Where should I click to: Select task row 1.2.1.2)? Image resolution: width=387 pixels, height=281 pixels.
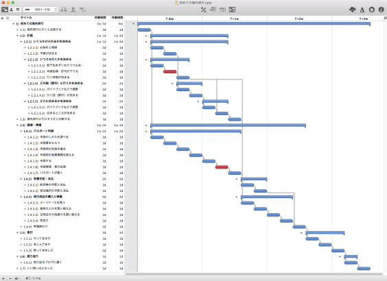[62, 53]
